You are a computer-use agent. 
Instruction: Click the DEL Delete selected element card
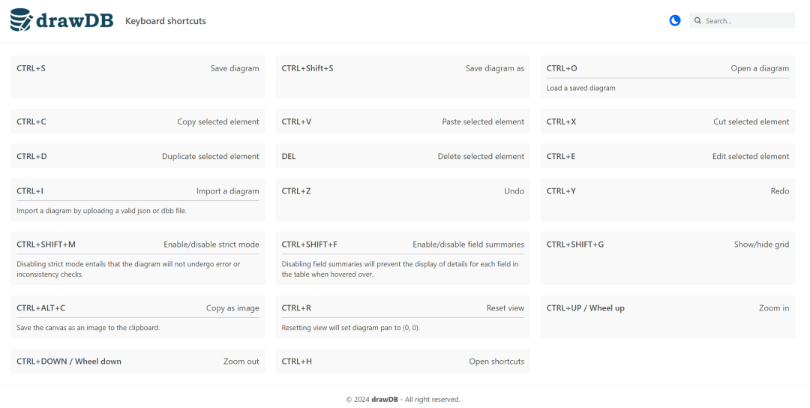(x=403, y=157)
